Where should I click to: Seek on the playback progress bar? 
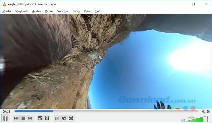point(106,111)
